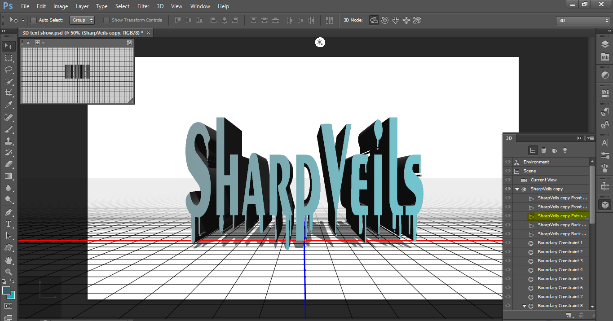Open the Mini Bridge panel icon
This screenshot has height=321, width=613.
coord(605,57)
